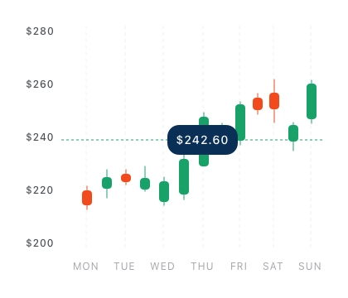Select the WED axis label
This screenshot has width=348, height=298.
[x=162, y=267]
